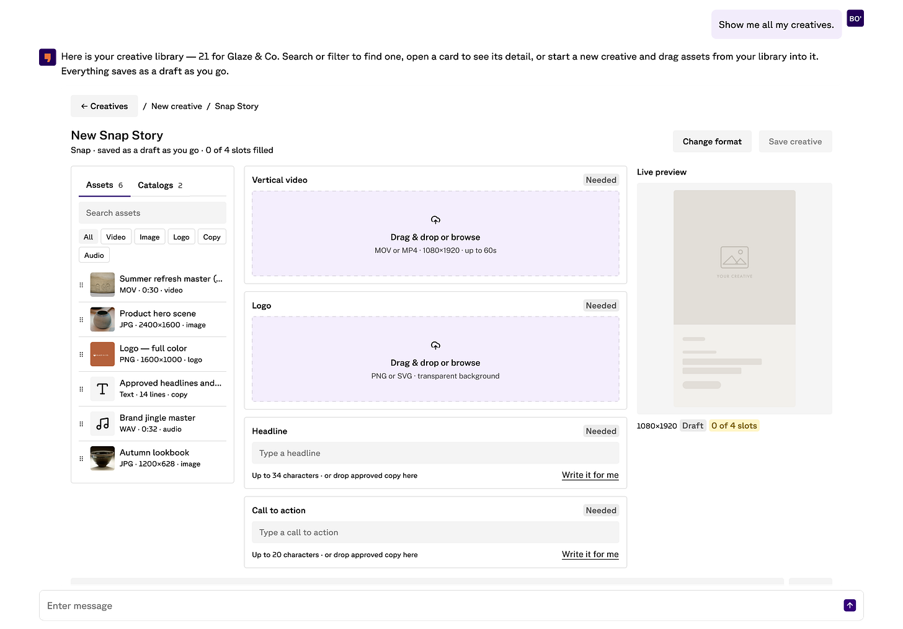Image resolution: width=903 pixels, height=629 pixels.
Task: Go back to Creatives
Action: point(104,107)
